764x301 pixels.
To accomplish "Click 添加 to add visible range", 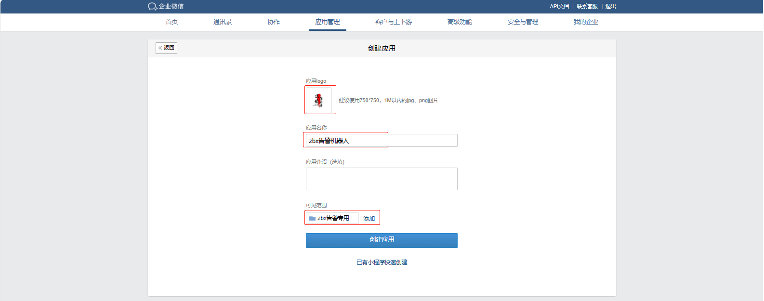I will click(x=369, y=219).
